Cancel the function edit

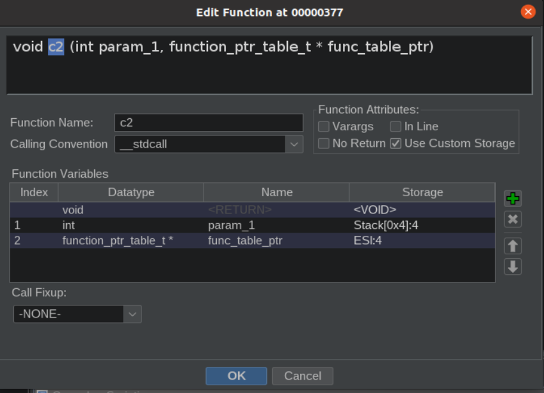(x=303, y=376)
